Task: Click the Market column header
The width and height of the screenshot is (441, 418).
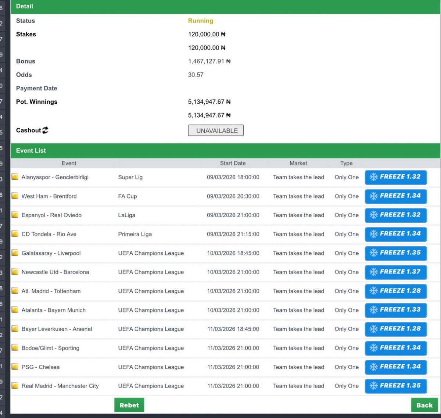Action: pos(298,163)
